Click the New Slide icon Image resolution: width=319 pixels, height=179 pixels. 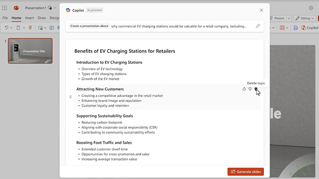pos(40,28)
